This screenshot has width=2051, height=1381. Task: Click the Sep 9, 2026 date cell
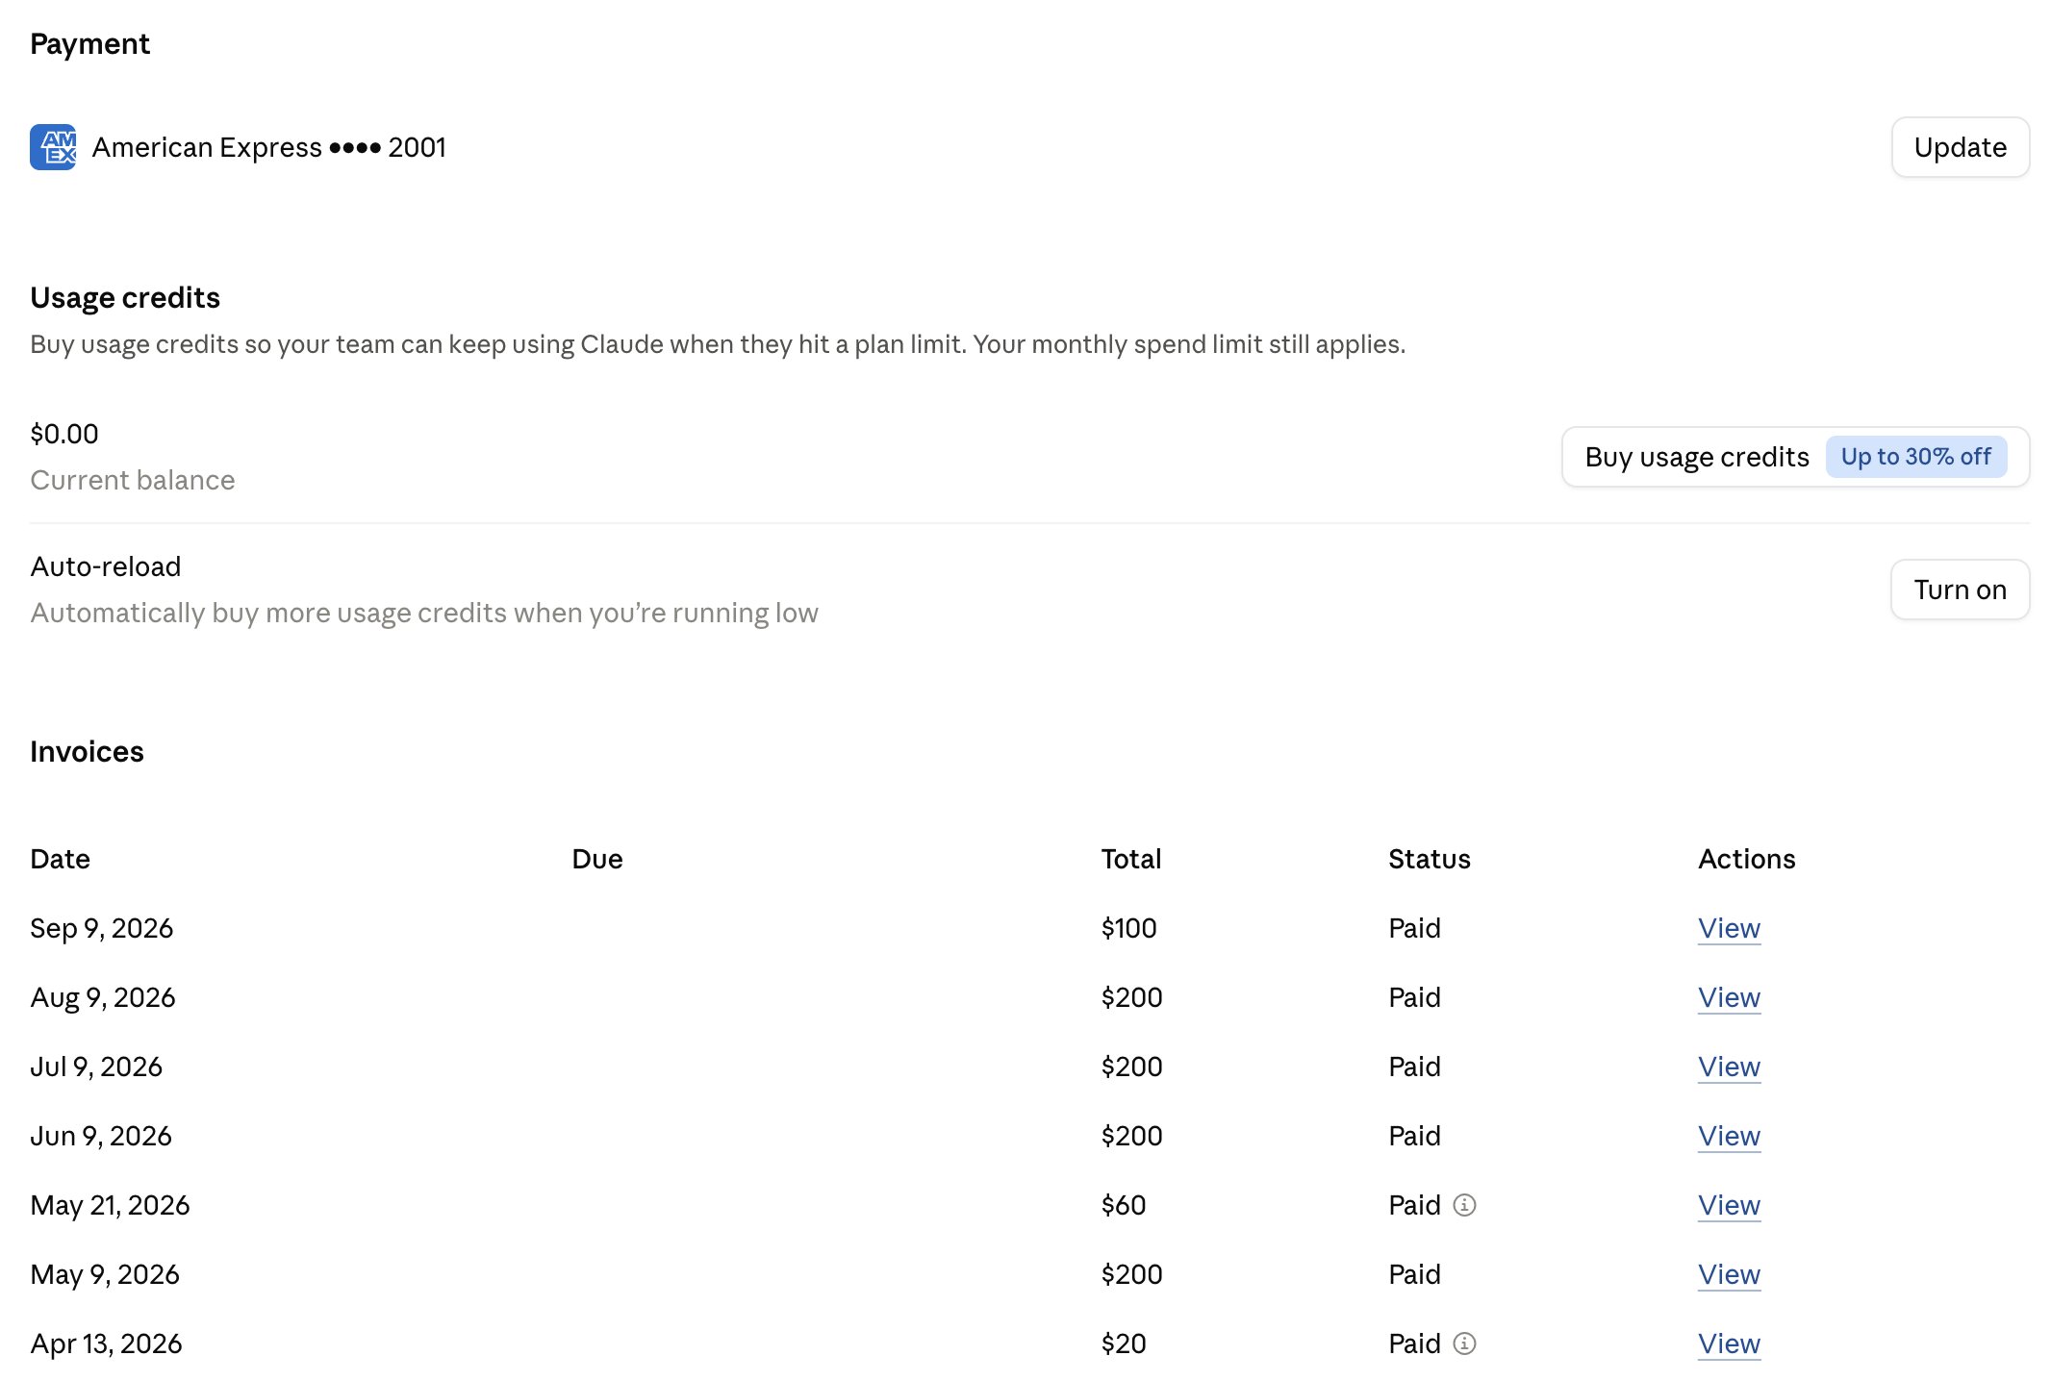click(101, 928)
